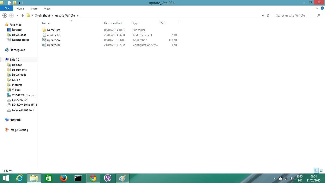Open the address bar history dropdown
325x183 pixels.
263,16
